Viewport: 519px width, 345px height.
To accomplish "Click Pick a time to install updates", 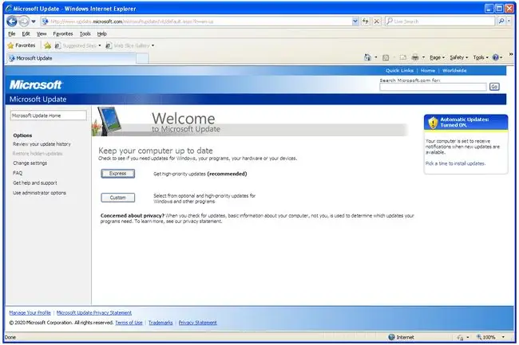I will pyautogui.click(x=455, y=164).
